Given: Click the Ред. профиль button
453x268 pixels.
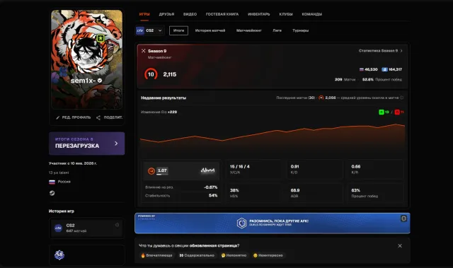Looking at the screenshot, I should (x=73, y=117).
